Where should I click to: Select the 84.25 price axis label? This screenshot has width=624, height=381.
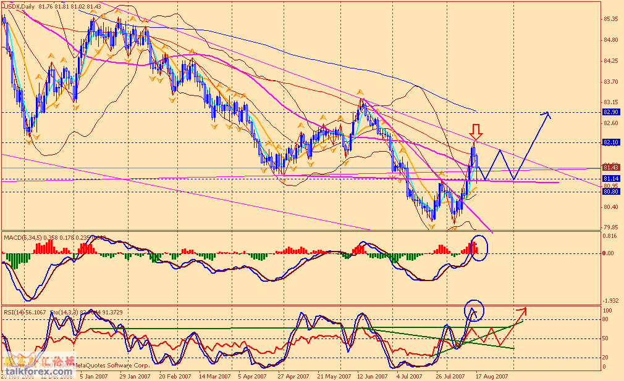coord(611,61)
